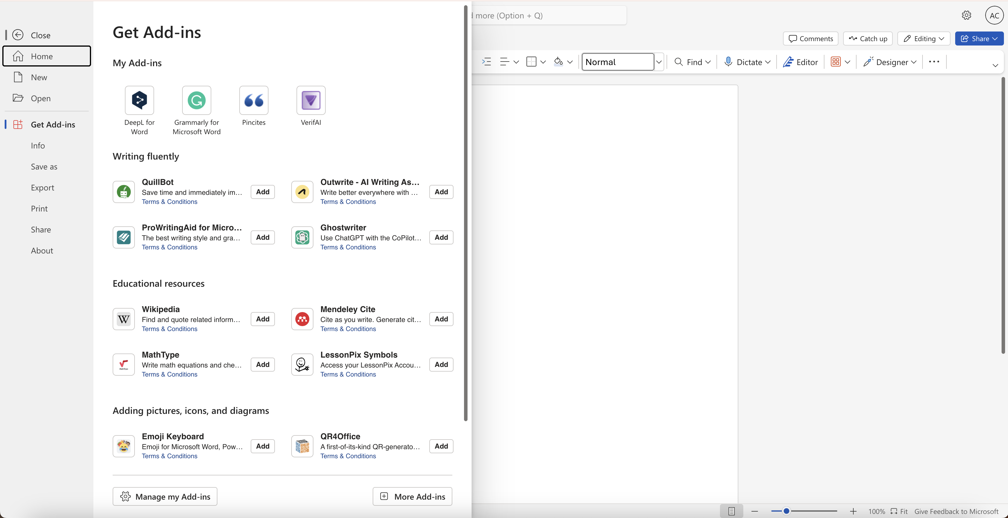Click the Wikipedia add-in icon
Screen dimensions: 1008x518
click(x=124, y=319)
